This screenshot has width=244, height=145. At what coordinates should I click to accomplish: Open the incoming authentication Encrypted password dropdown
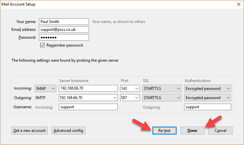tap(208, 89)
